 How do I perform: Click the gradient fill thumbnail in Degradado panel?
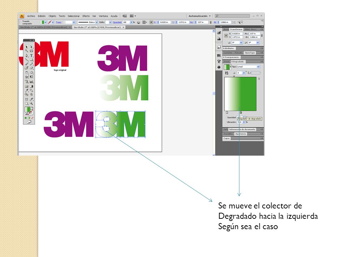pos(227,67)
